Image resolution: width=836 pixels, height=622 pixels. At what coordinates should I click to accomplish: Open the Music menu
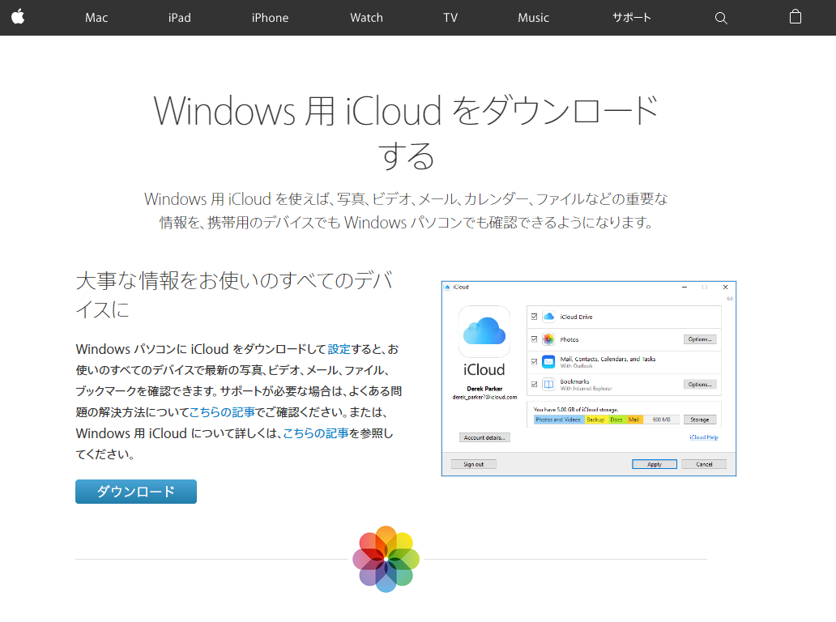coord(533,18)
